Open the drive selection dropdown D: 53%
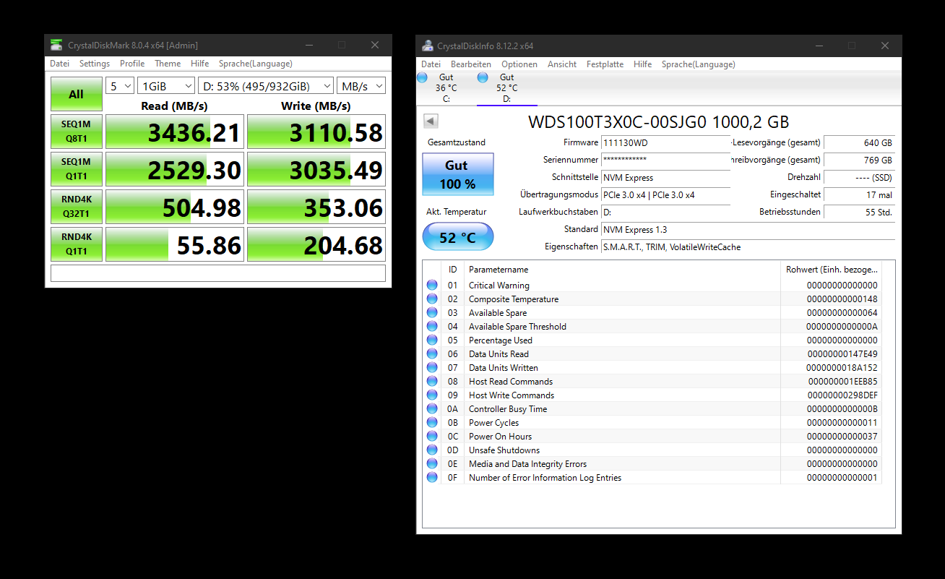The image size is (945, 579). [266, 86]
